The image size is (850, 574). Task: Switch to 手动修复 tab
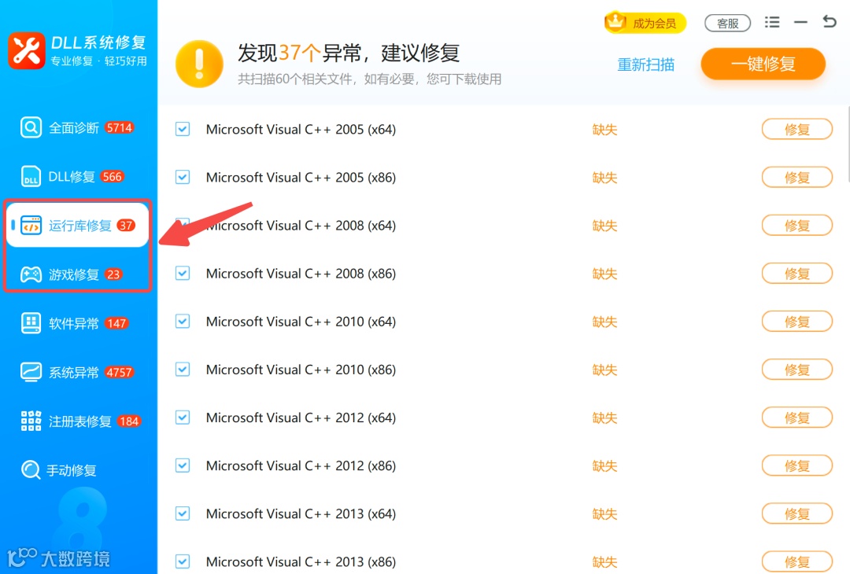point(77,470)
